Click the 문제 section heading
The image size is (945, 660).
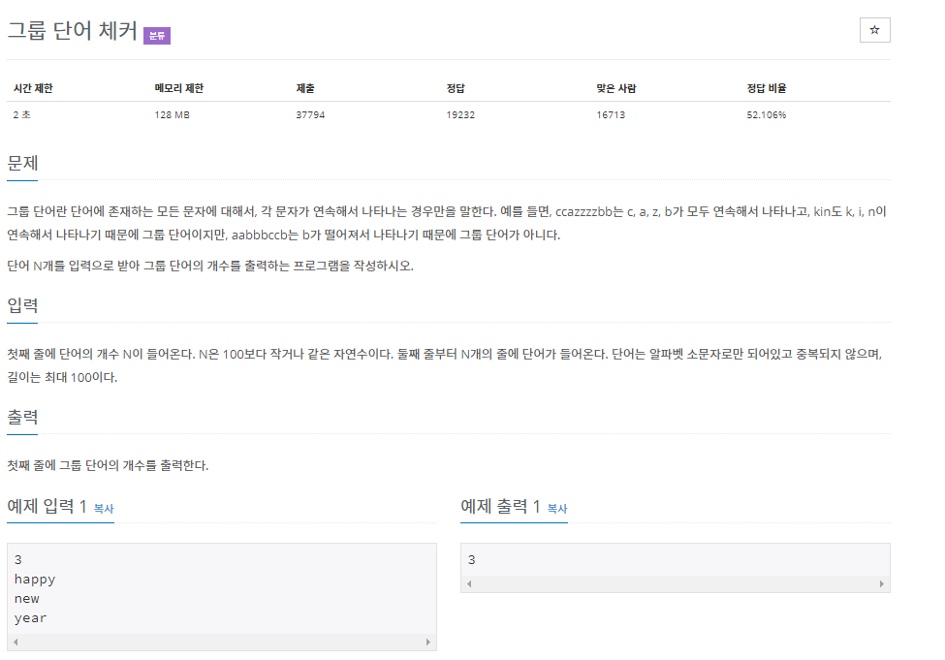click(22, 163)
